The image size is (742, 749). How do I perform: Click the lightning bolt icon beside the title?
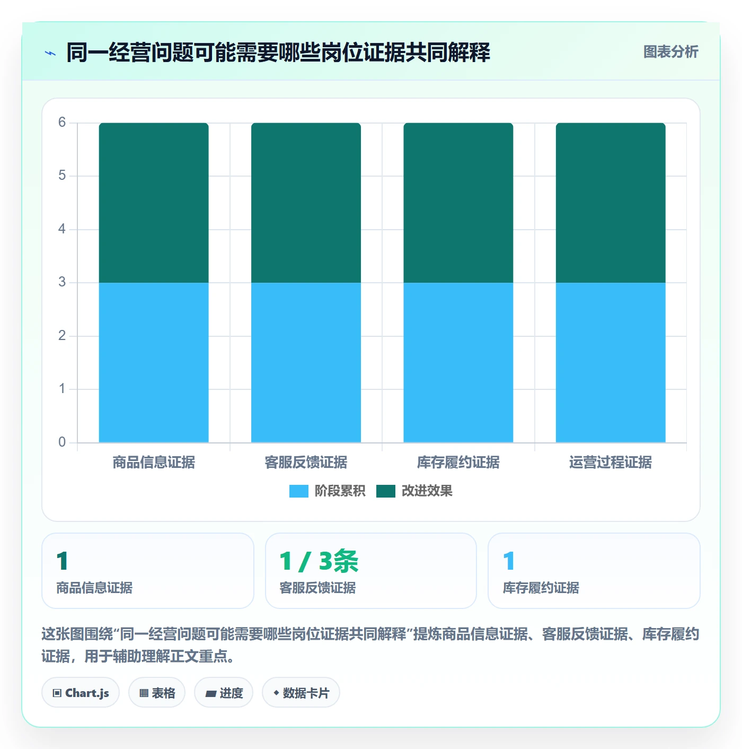click(x=50, y=53)
